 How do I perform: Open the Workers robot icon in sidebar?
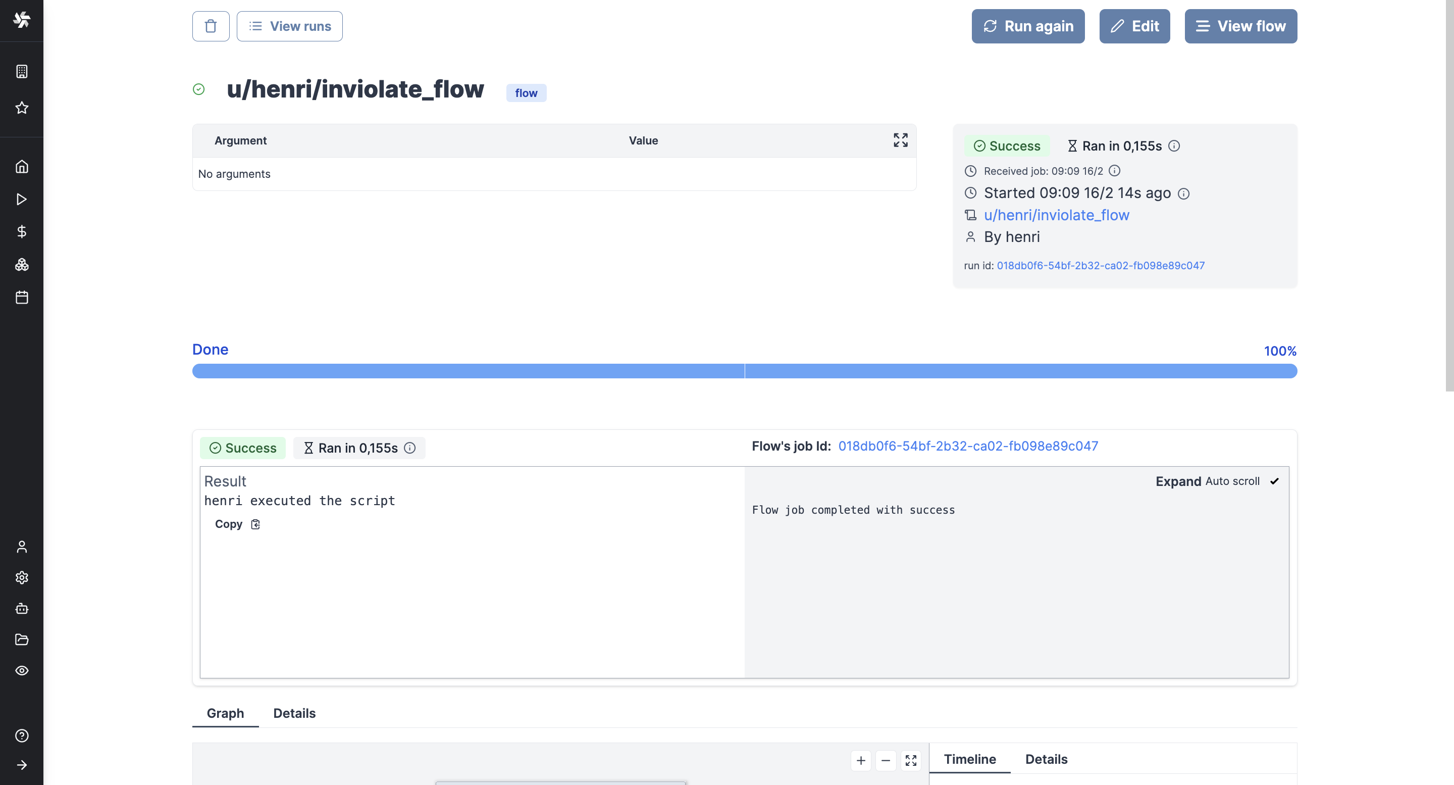click(x=21, y=608)
